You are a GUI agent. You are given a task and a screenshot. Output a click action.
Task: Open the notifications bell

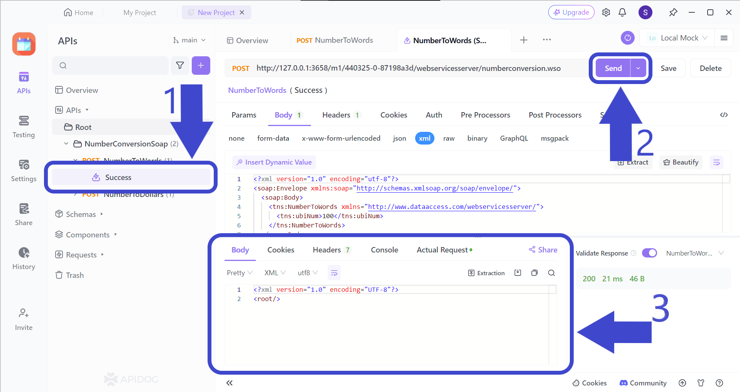(622, 12)
